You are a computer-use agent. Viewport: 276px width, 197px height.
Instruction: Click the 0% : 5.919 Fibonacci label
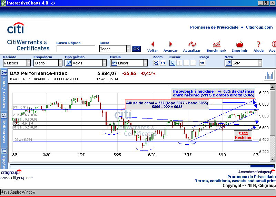21,107
